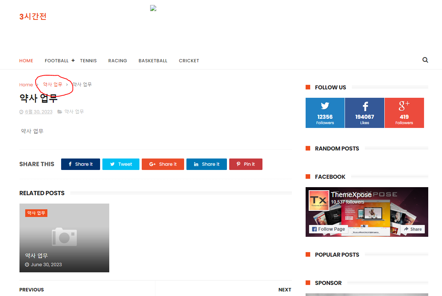
Task: Click Share in Facebook widget
Action: tap(413, 229)
